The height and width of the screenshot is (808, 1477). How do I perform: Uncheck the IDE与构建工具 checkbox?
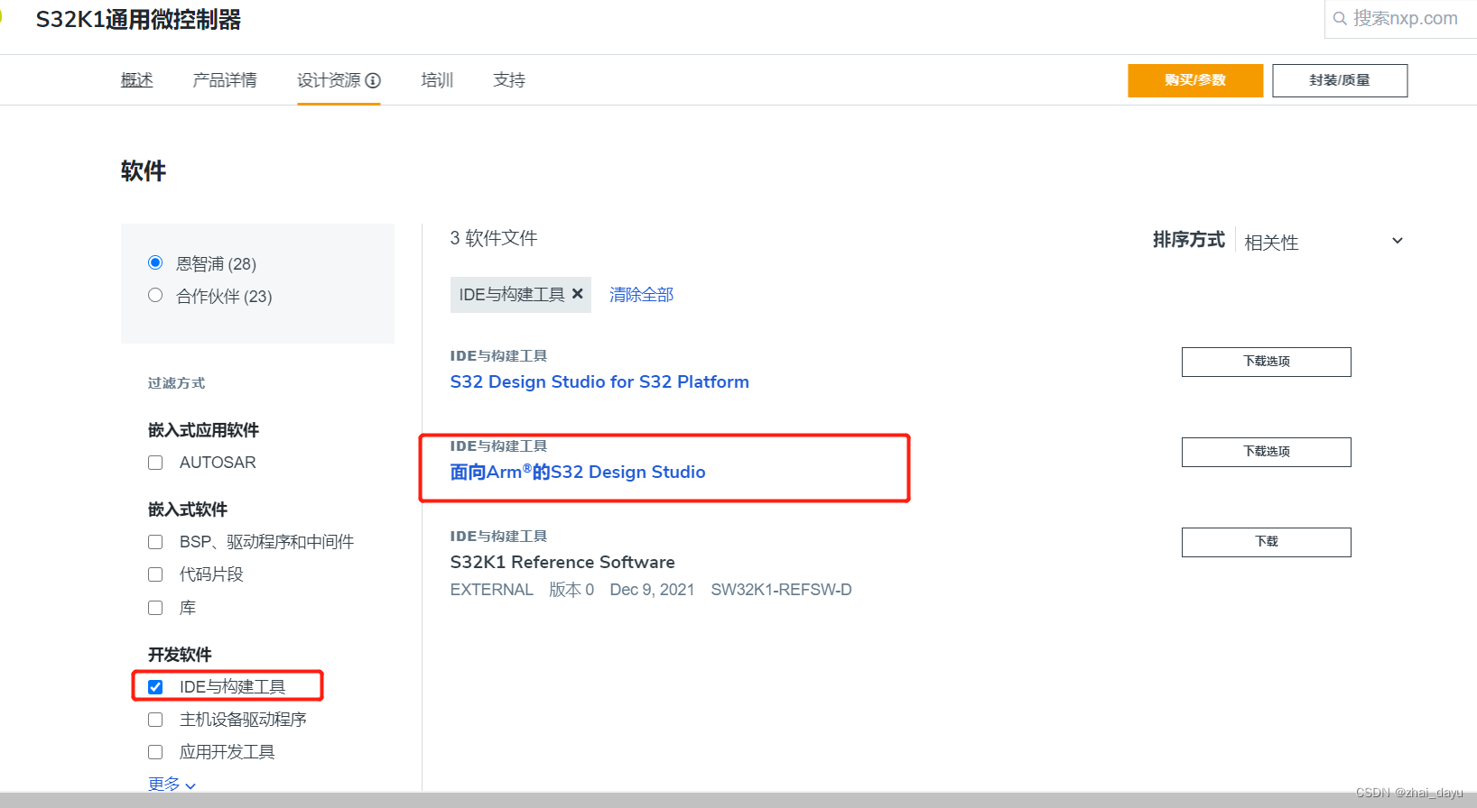(x=155, y=687)
